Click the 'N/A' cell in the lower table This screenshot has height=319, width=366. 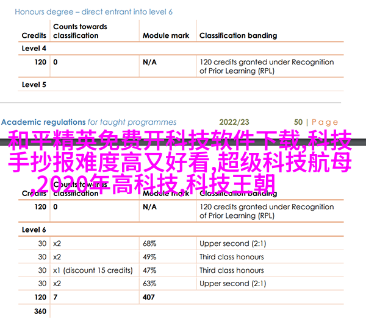(149, 207)
